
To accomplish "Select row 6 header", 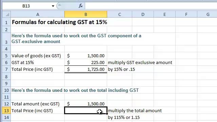I will point(6,62).
